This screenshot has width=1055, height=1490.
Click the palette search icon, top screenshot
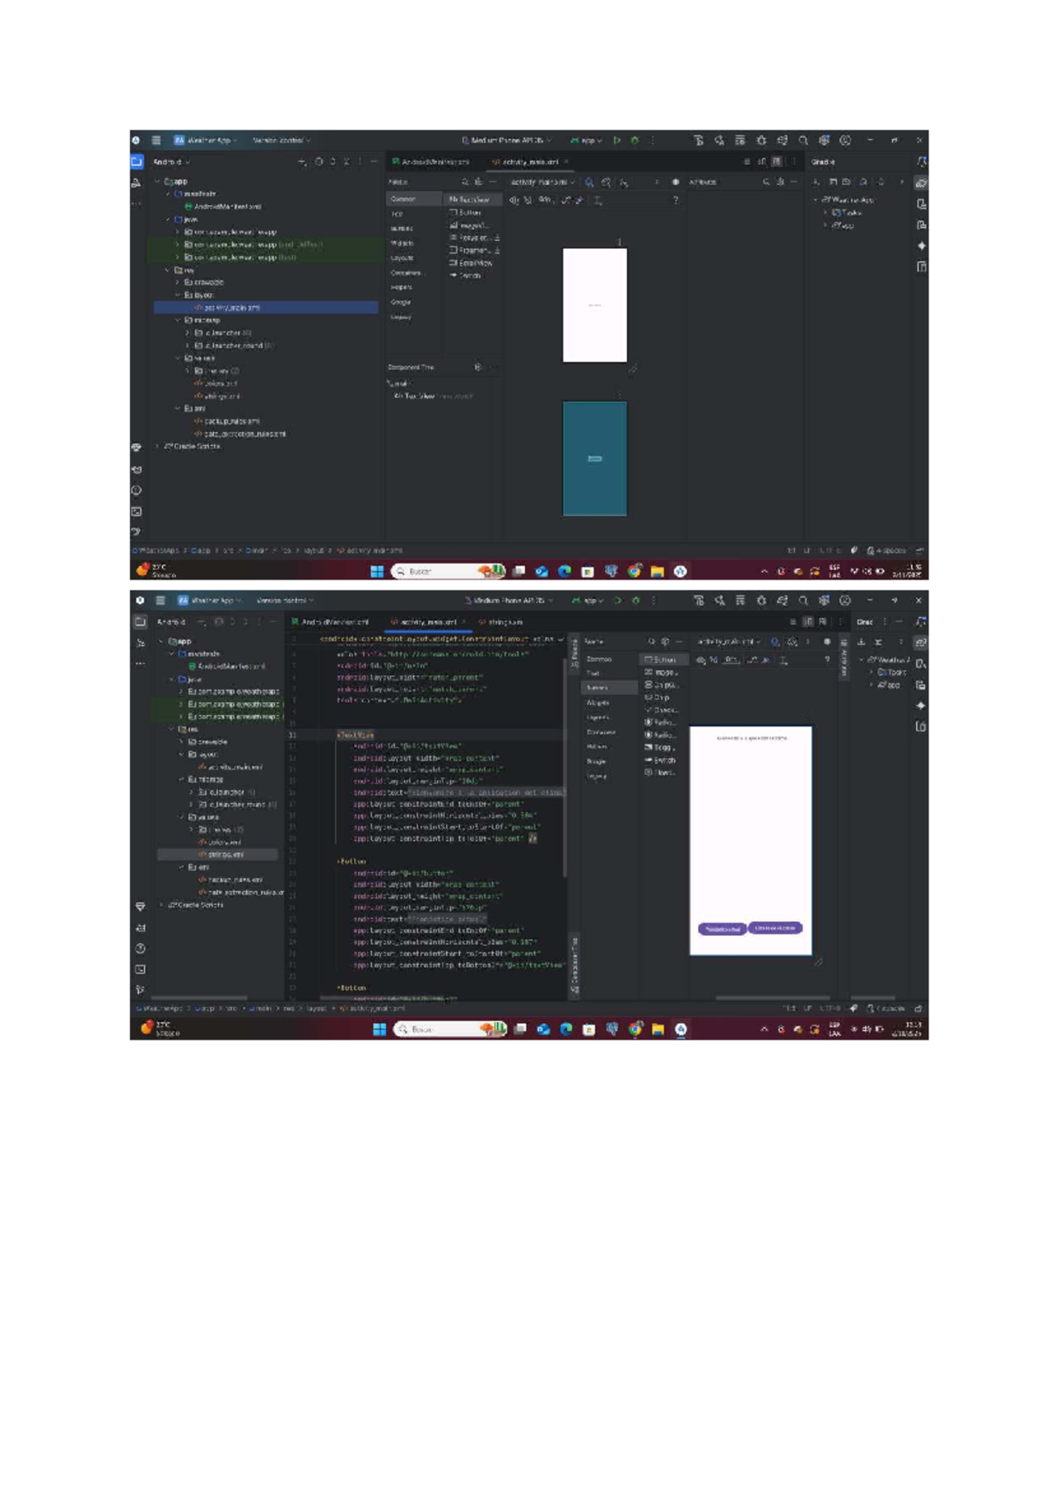point(466,182)
